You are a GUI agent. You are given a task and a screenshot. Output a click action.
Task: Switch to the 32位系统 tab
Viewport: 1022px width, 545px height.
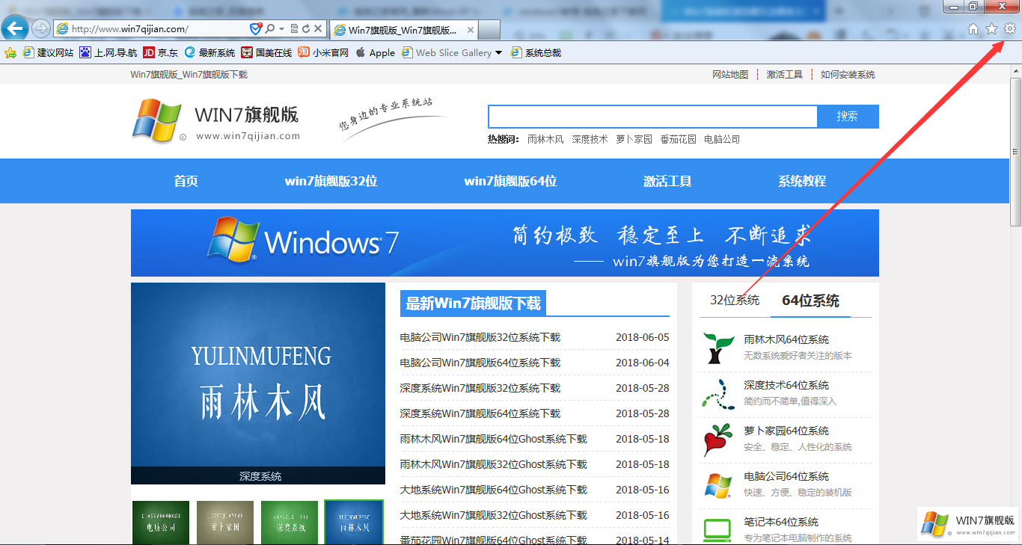click(735, 301)
